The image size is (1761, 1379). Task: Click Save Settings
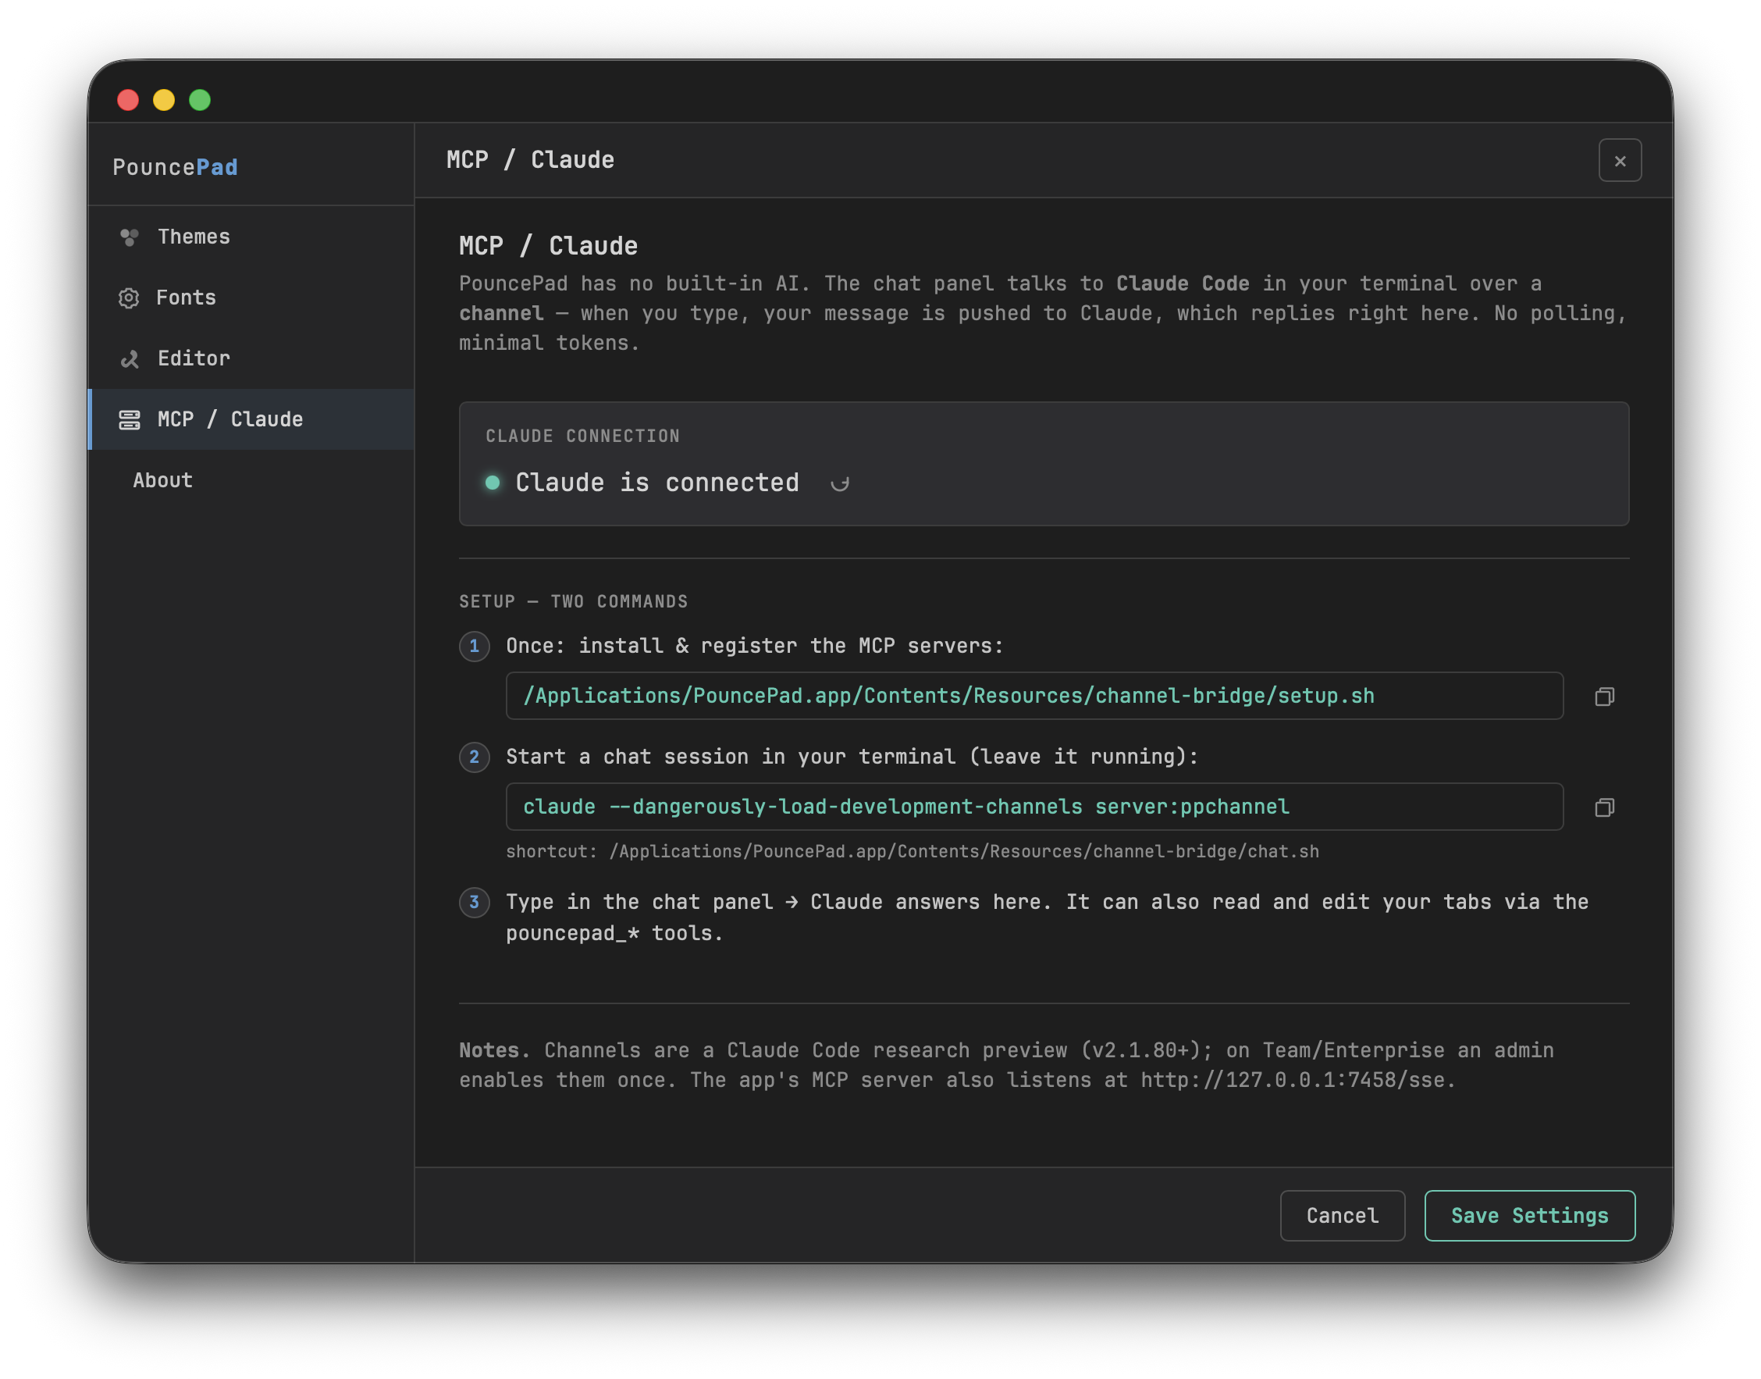click(x=1529, y=1215)
